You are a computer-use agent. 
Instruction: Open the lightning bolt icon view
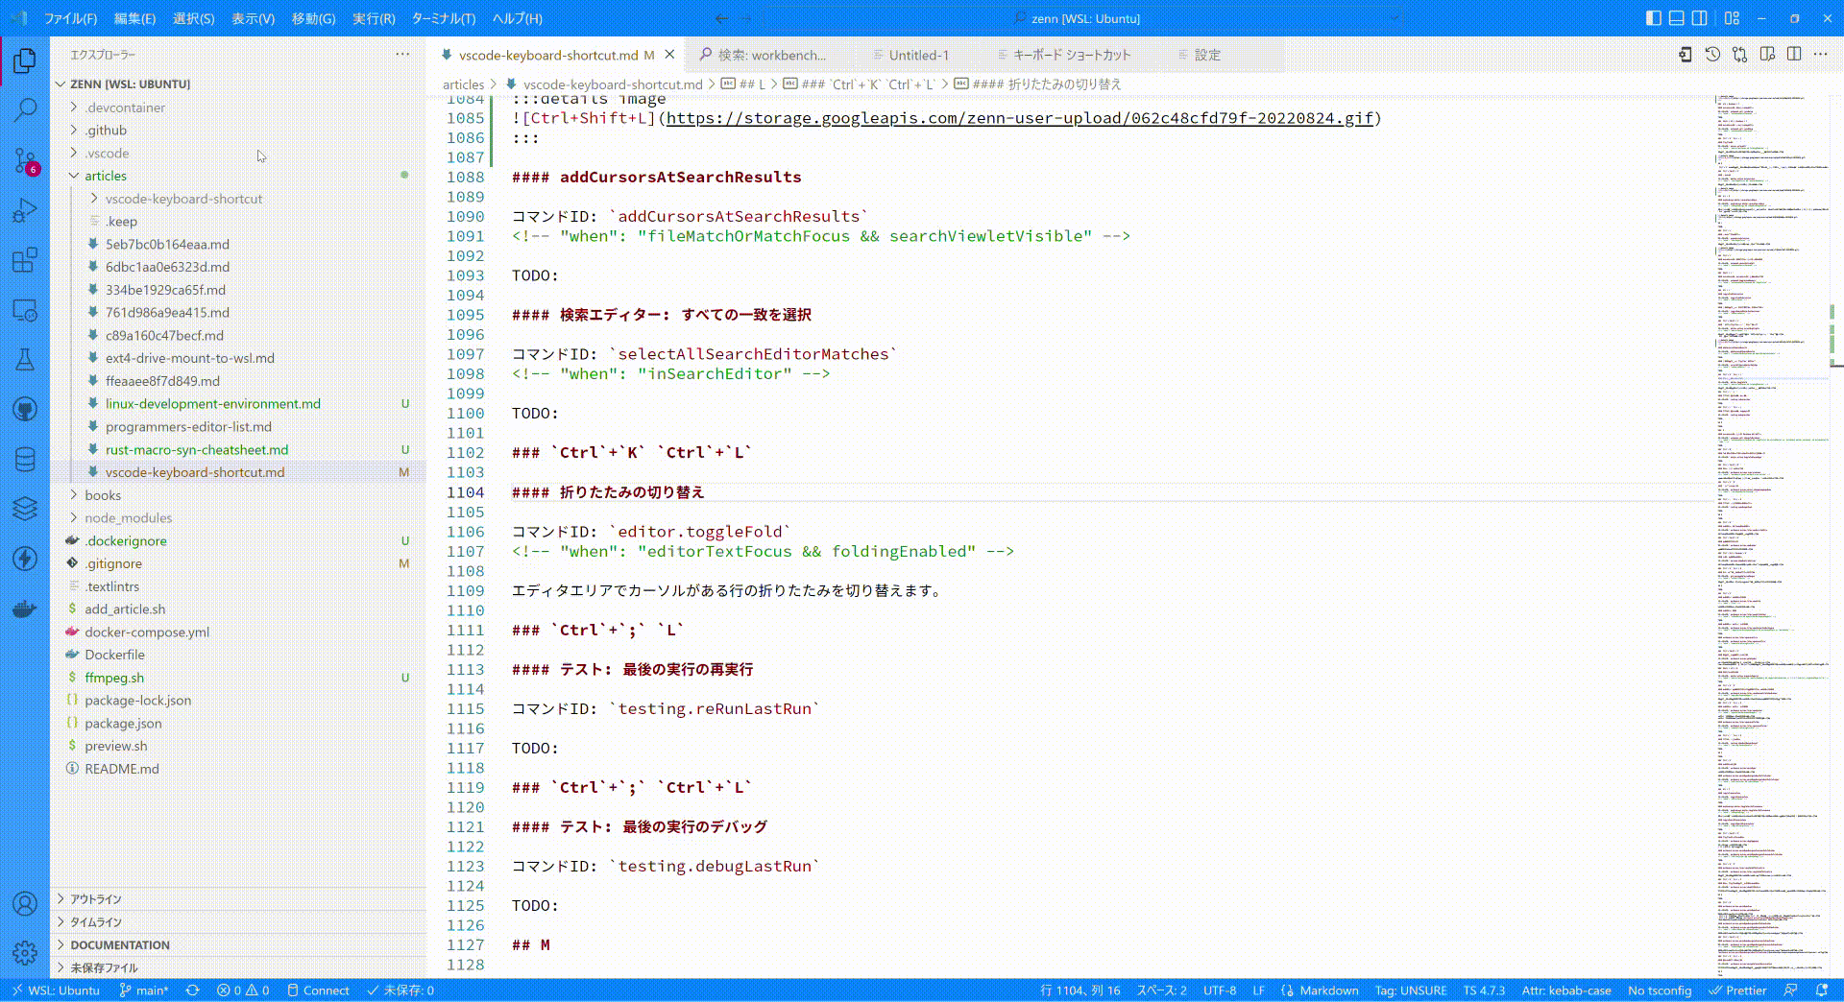25,559
